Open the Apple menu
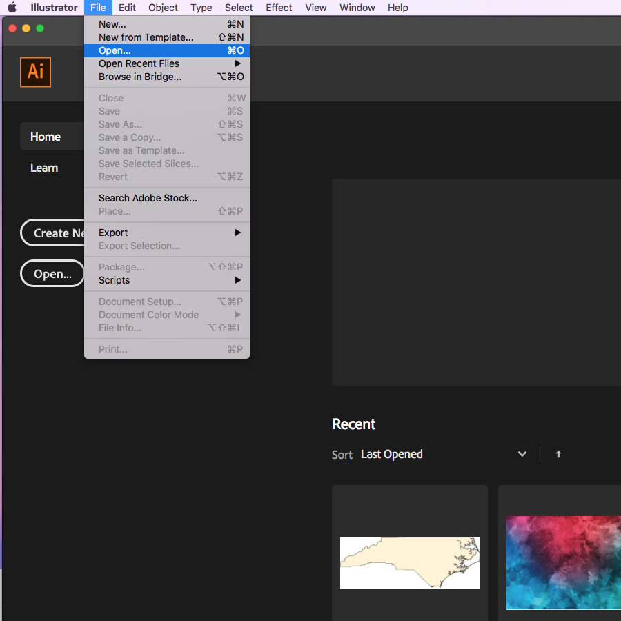This screenshot has height=621, width=621. tap(12, 8)
